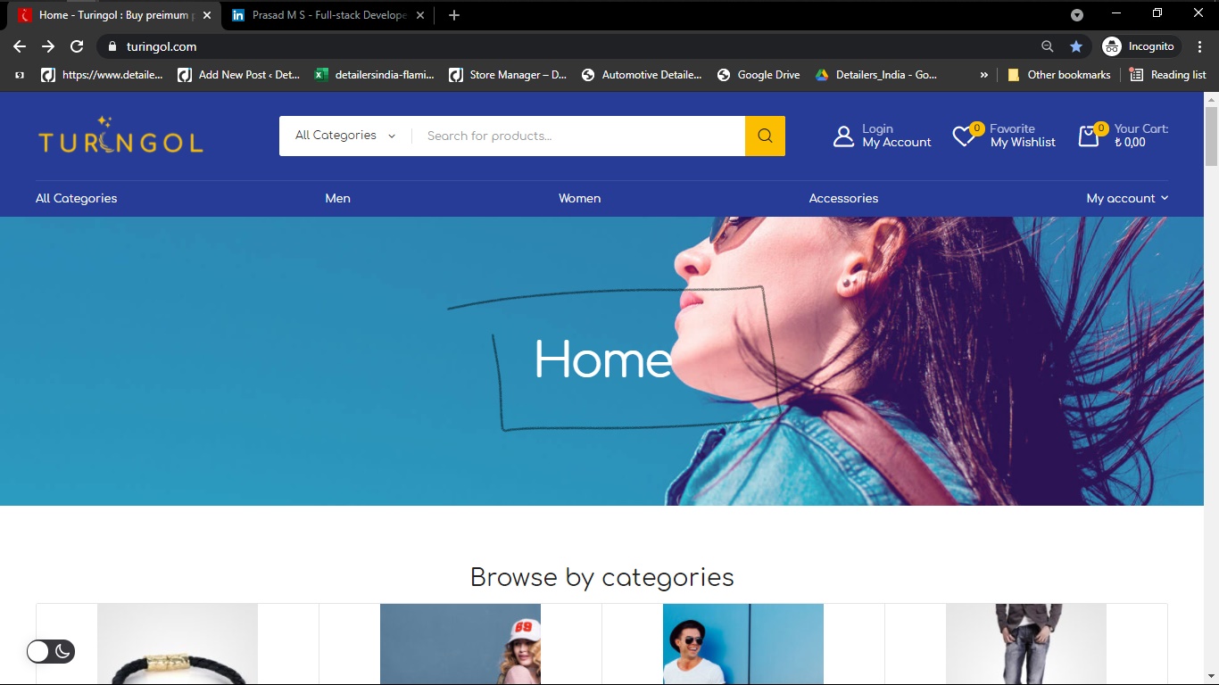Bookmark this page with the star icon
1219x685 pixels.
[x=1076, y=46]
